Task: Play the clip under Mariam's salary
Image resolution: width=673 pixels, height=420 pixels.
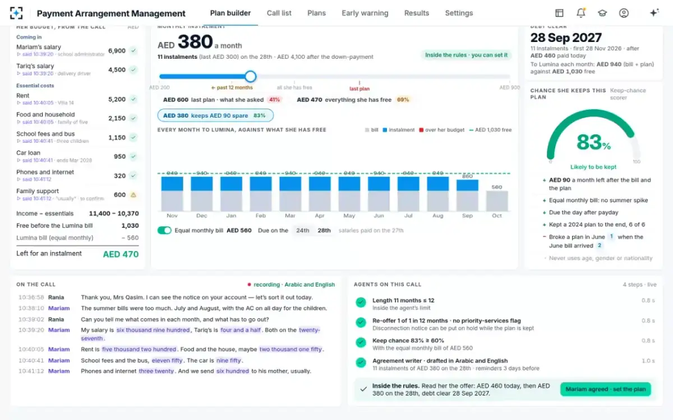Action: [35, 54]
